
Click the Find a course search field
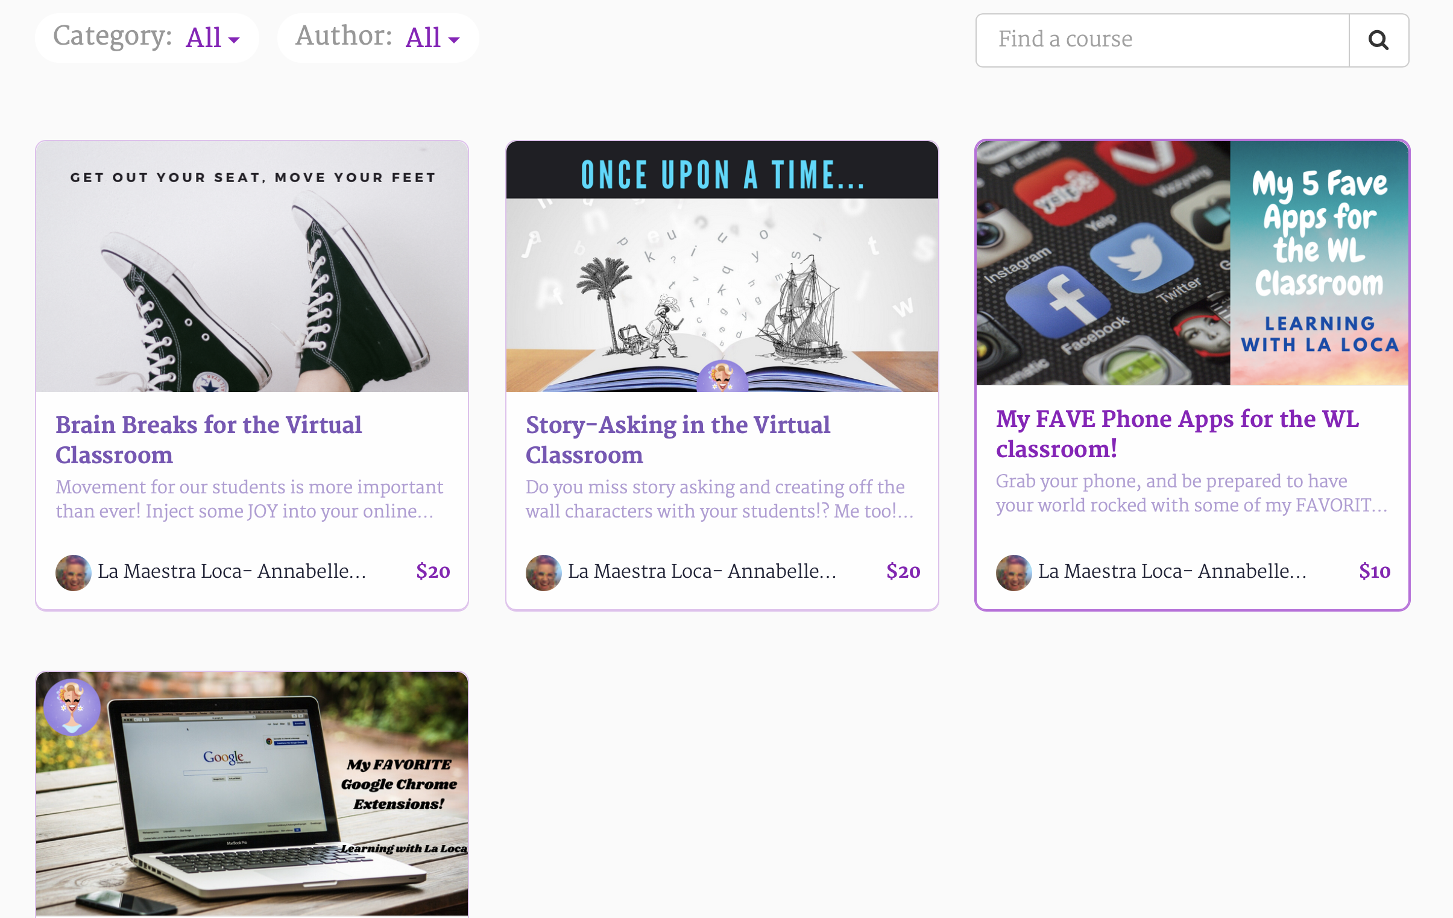(1162, 40)
